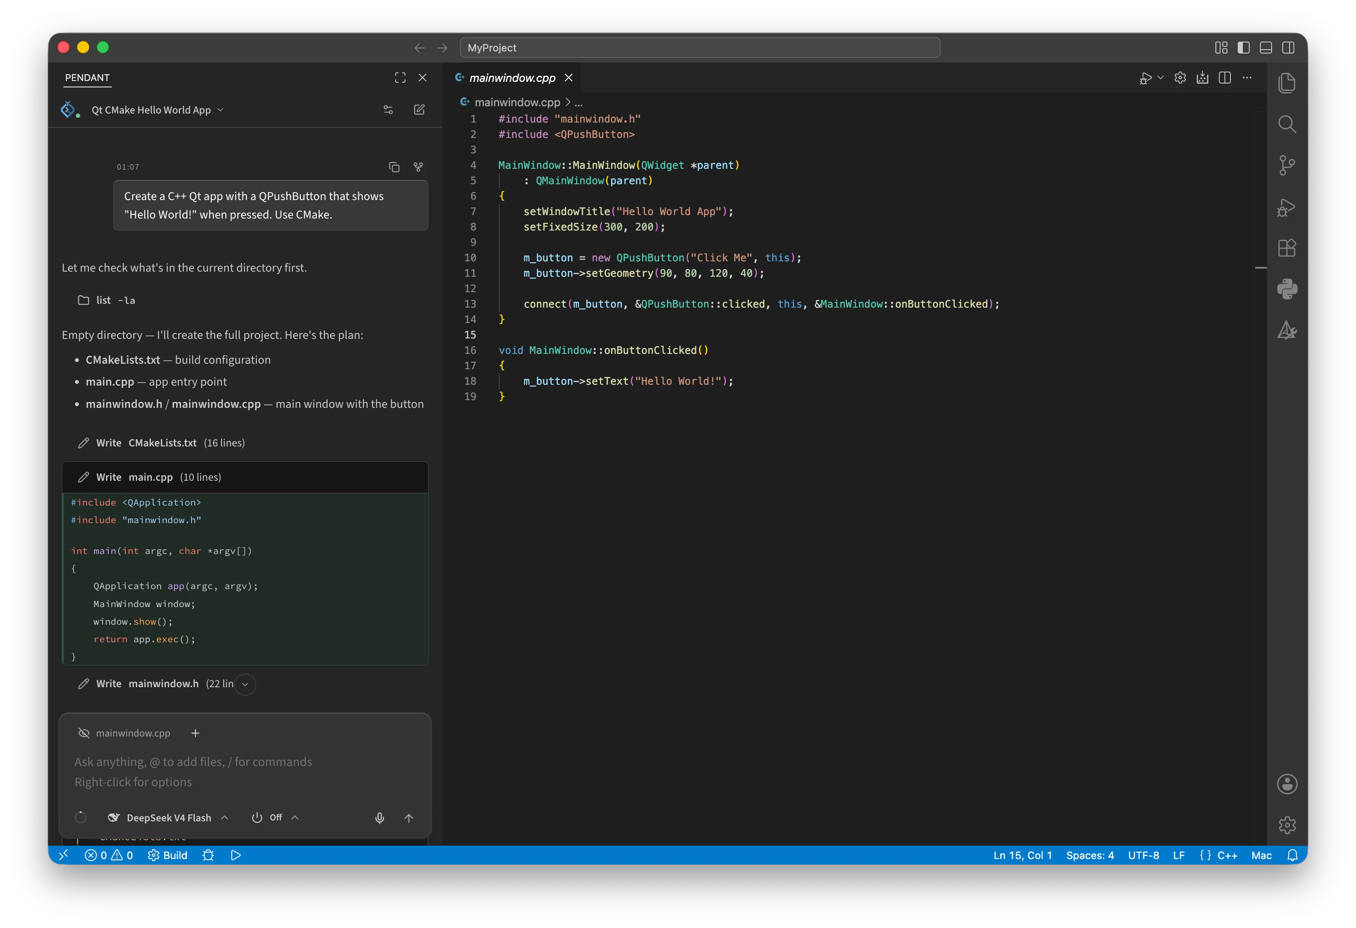Open the Python icon in activity bar
The height and width of the screenshot is (928, 1356).
click(x=1287, y=289)
